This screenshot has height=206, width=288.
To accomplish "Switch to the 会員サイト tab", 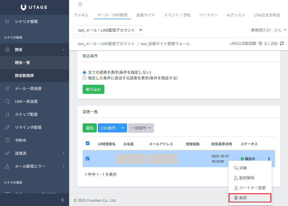I will click(x=145, y=15).
